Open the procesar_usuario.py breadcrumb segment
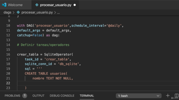Viewport: 179px width, 100px height. click(x=37, y=12)
